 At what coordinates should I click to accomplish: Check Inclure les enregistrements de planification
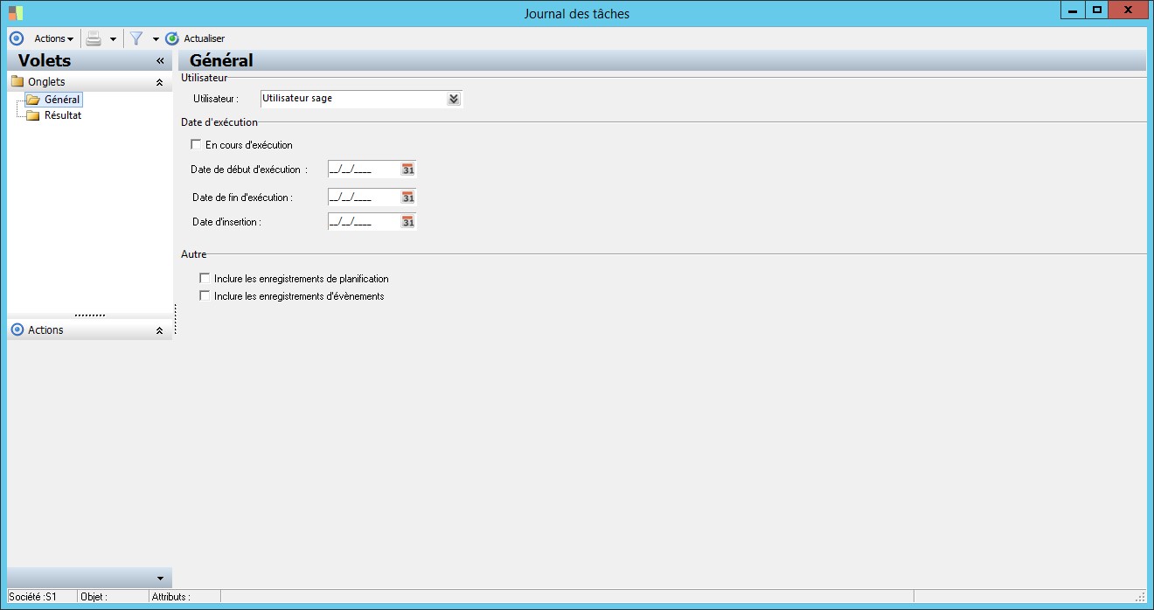pos(205,278)
